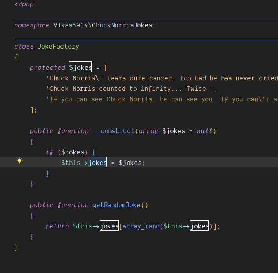Click the "if" keyword
This screenshot has height=273, width=278.
[x=49, y=152]
